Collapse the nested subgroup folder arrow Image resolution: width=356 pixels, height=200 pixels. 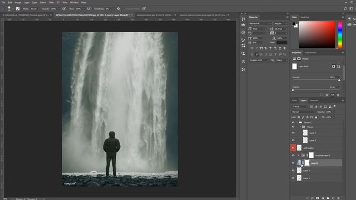tap(300, 127)
